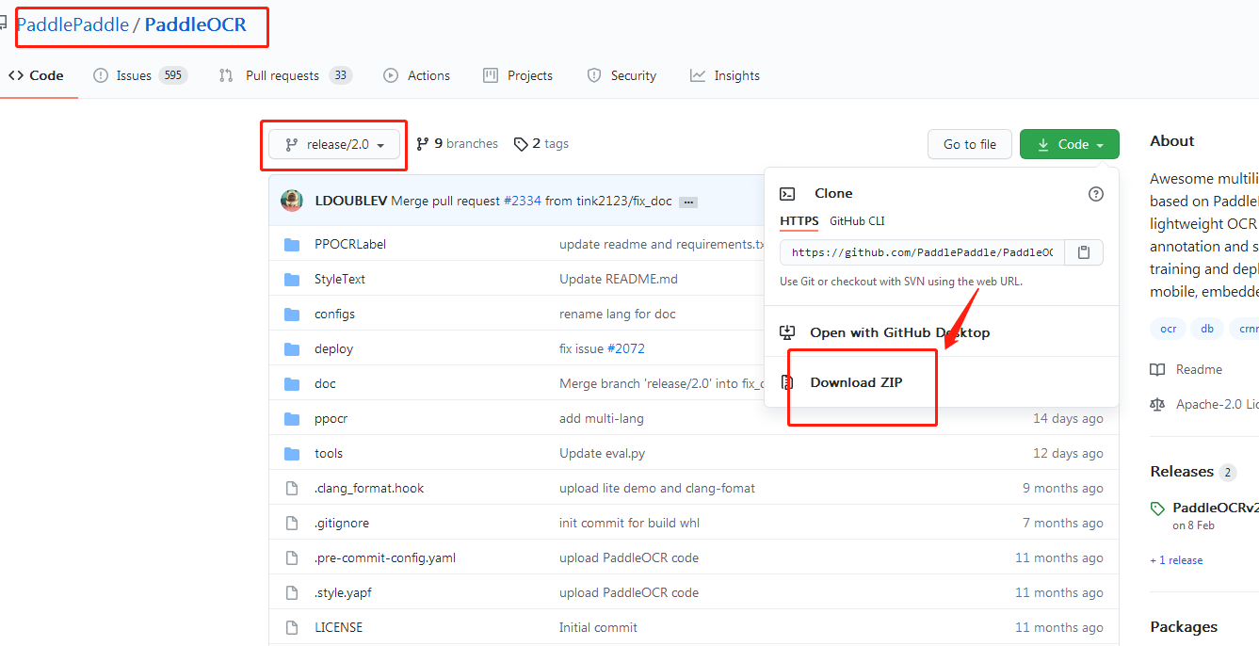Click the deploy folder icon
1259x646 pixels.
[292, 349]
